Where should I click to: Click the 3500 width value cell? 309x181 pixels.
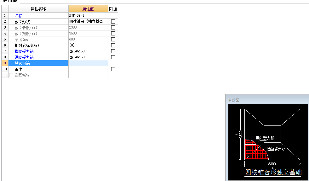click(88, 33)
